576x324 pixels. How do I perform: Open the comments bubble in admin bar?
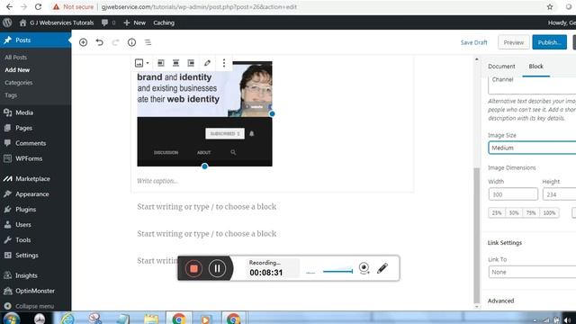tap(108, 22)
